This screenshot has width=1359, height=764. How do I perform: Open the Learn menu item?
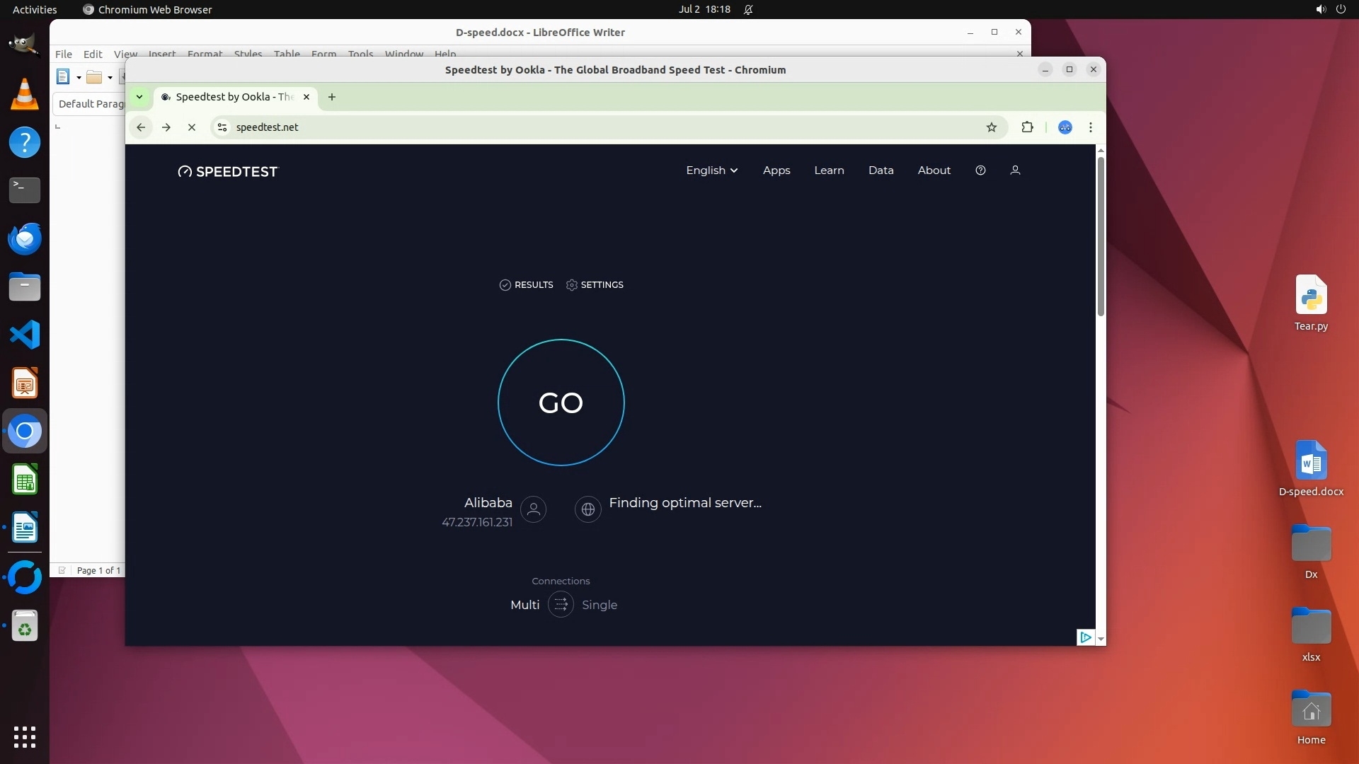pyautogui.click(x=829, y=170)
